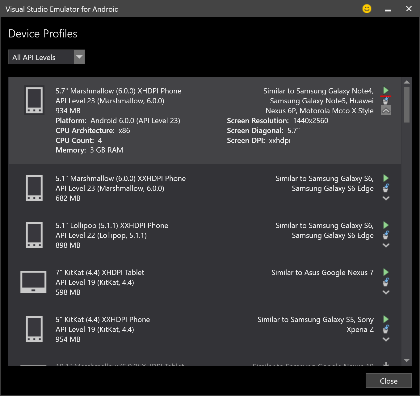The image size is (420, 396).
Task: Select the 7" KitKat (4.4) XHDPI Tablet title
Action: tap(100, 273)
